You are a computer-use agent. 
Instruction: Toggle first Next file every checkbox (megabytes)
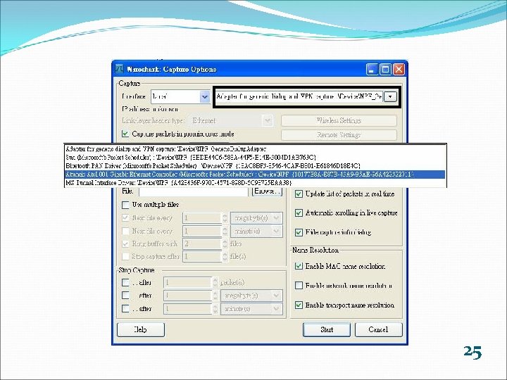(x=125, y=217)
